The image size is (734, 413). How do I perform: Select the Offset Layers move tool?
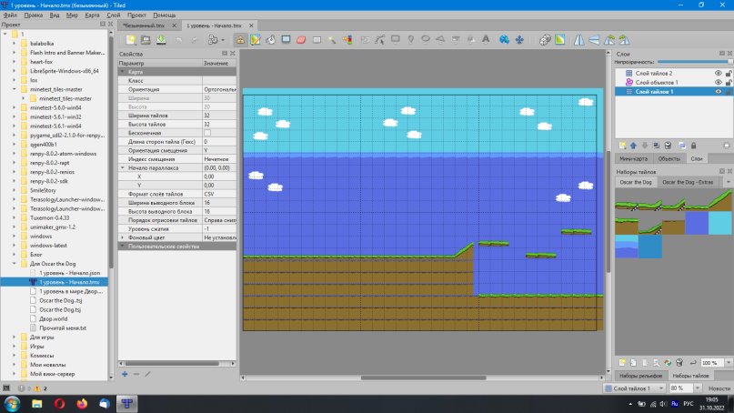coord(519,40)
